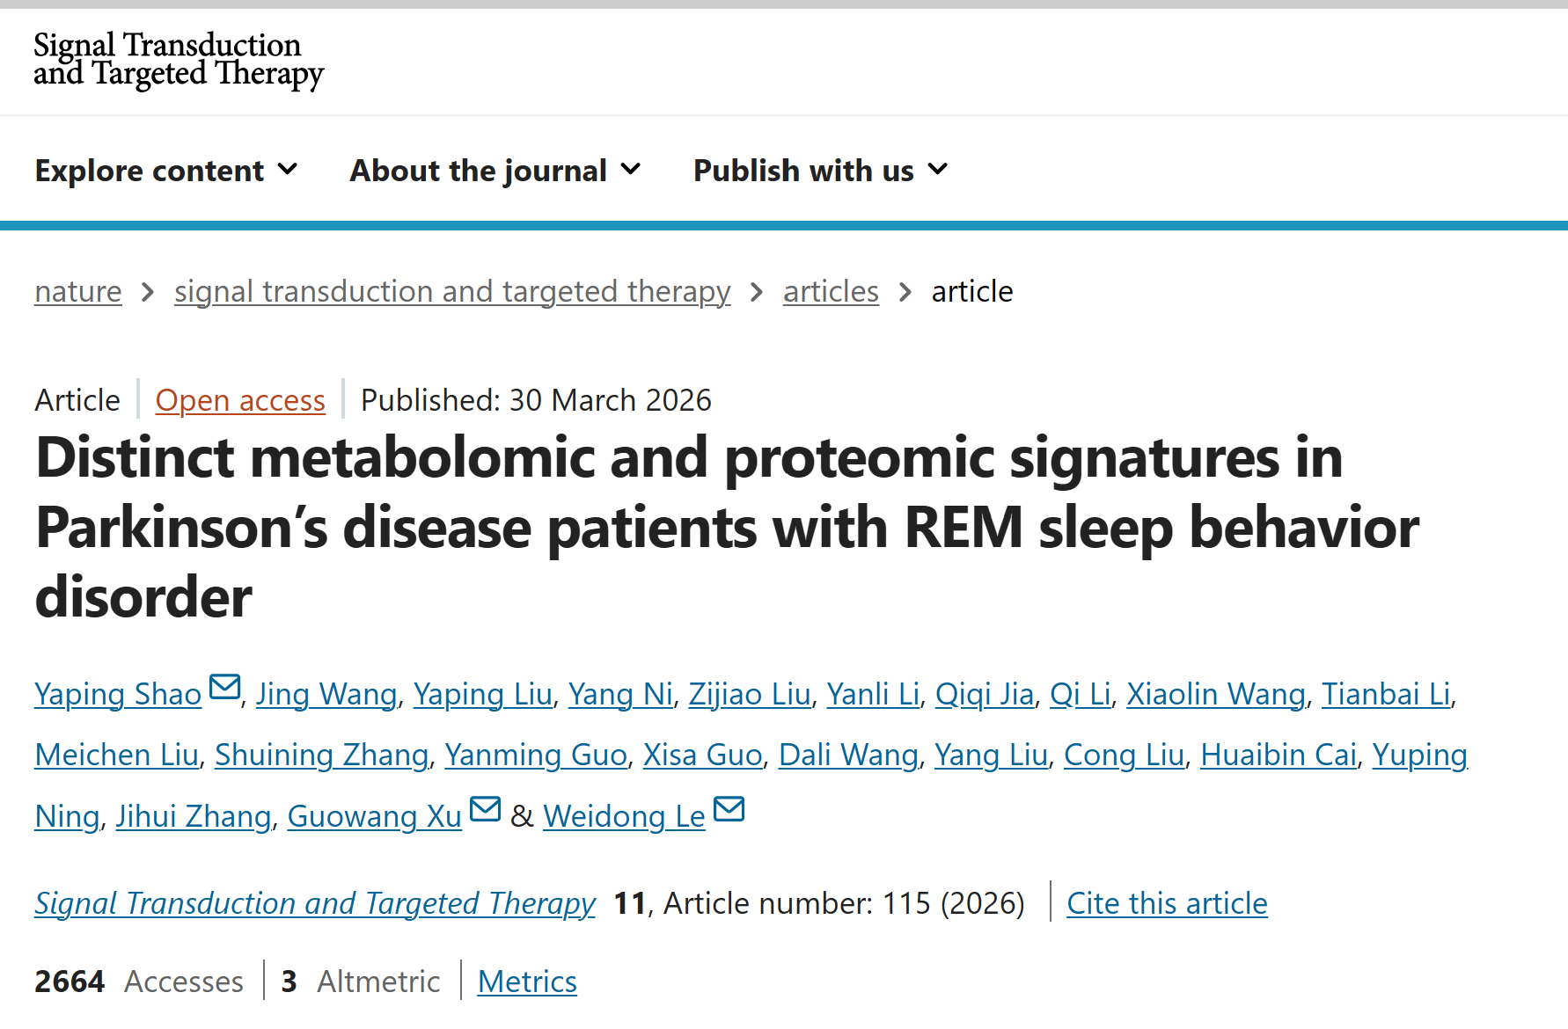The height and width of the screenshot is (1029, 1568).
Task: Expand the Publish with us menu
Action: (820, 170)
